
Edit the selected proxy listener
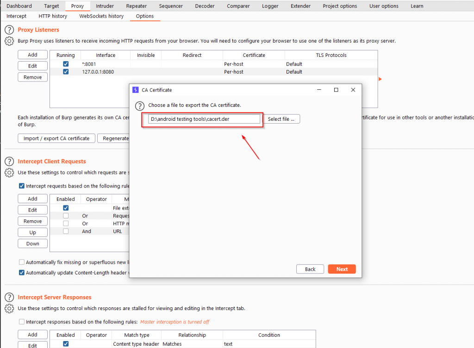tap(33, 66)
